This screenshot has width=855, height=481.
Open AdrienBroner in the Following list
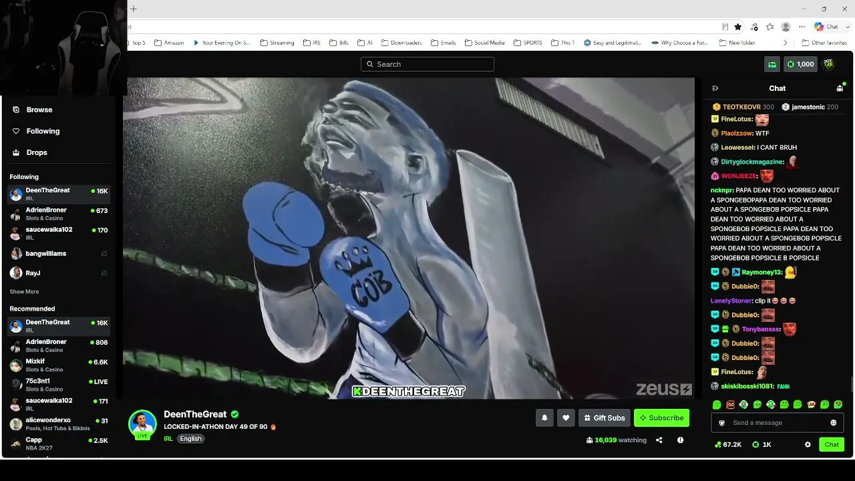coord(59,214)
